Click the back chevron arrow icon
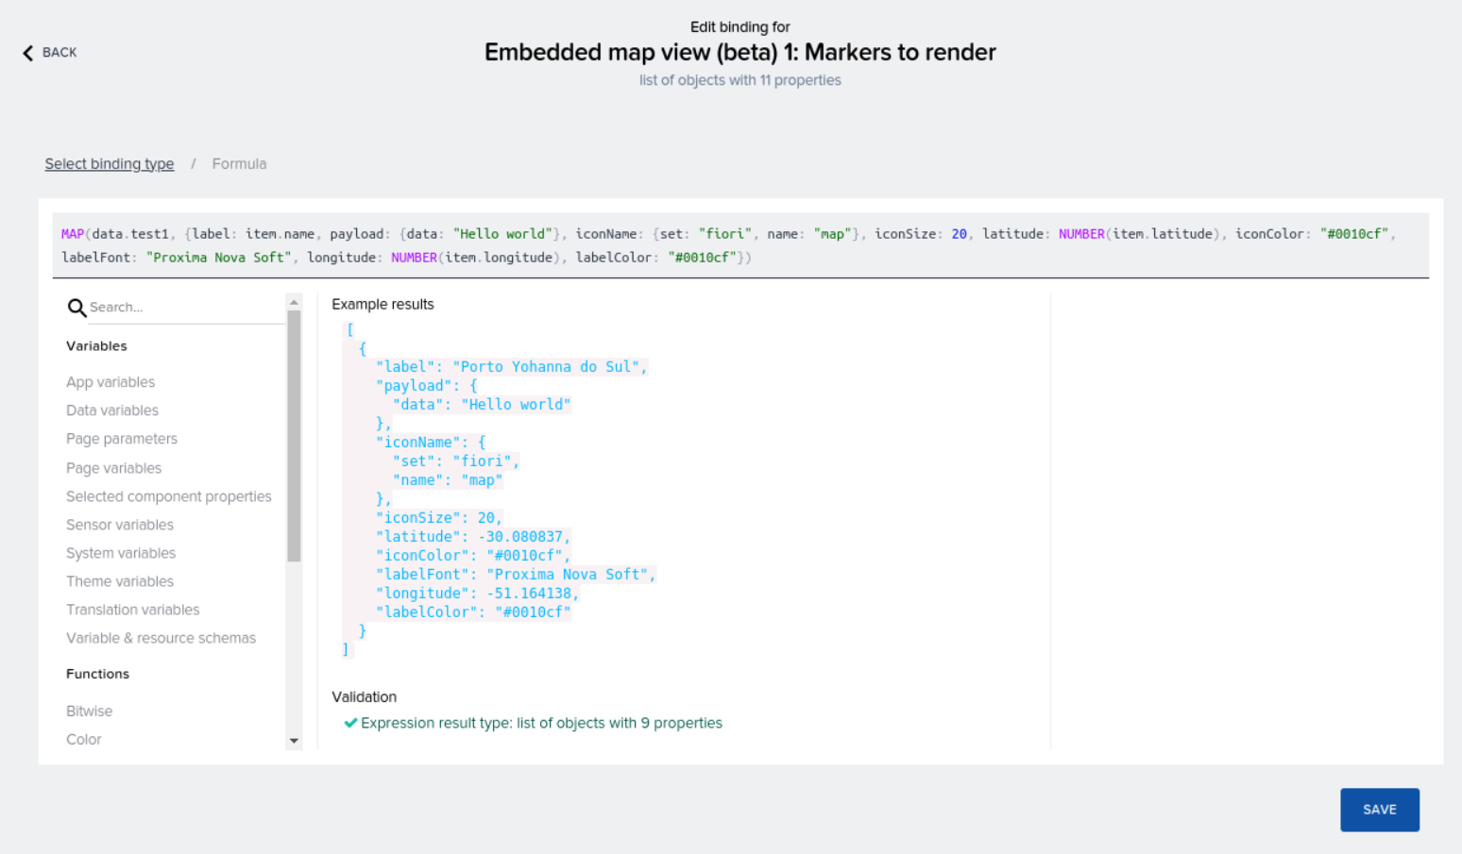 [x=27, y=53]
